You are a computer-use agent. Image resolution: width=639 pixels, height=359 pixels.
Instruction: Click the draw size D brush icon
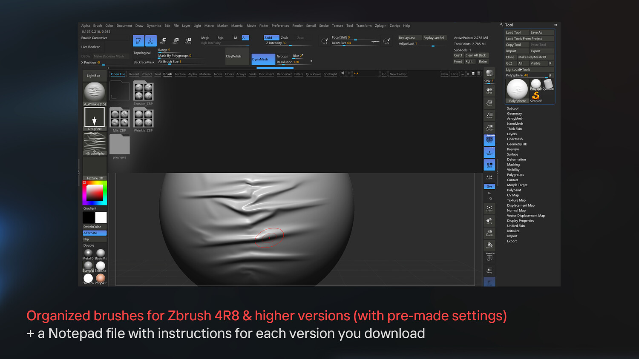point(386,41)
